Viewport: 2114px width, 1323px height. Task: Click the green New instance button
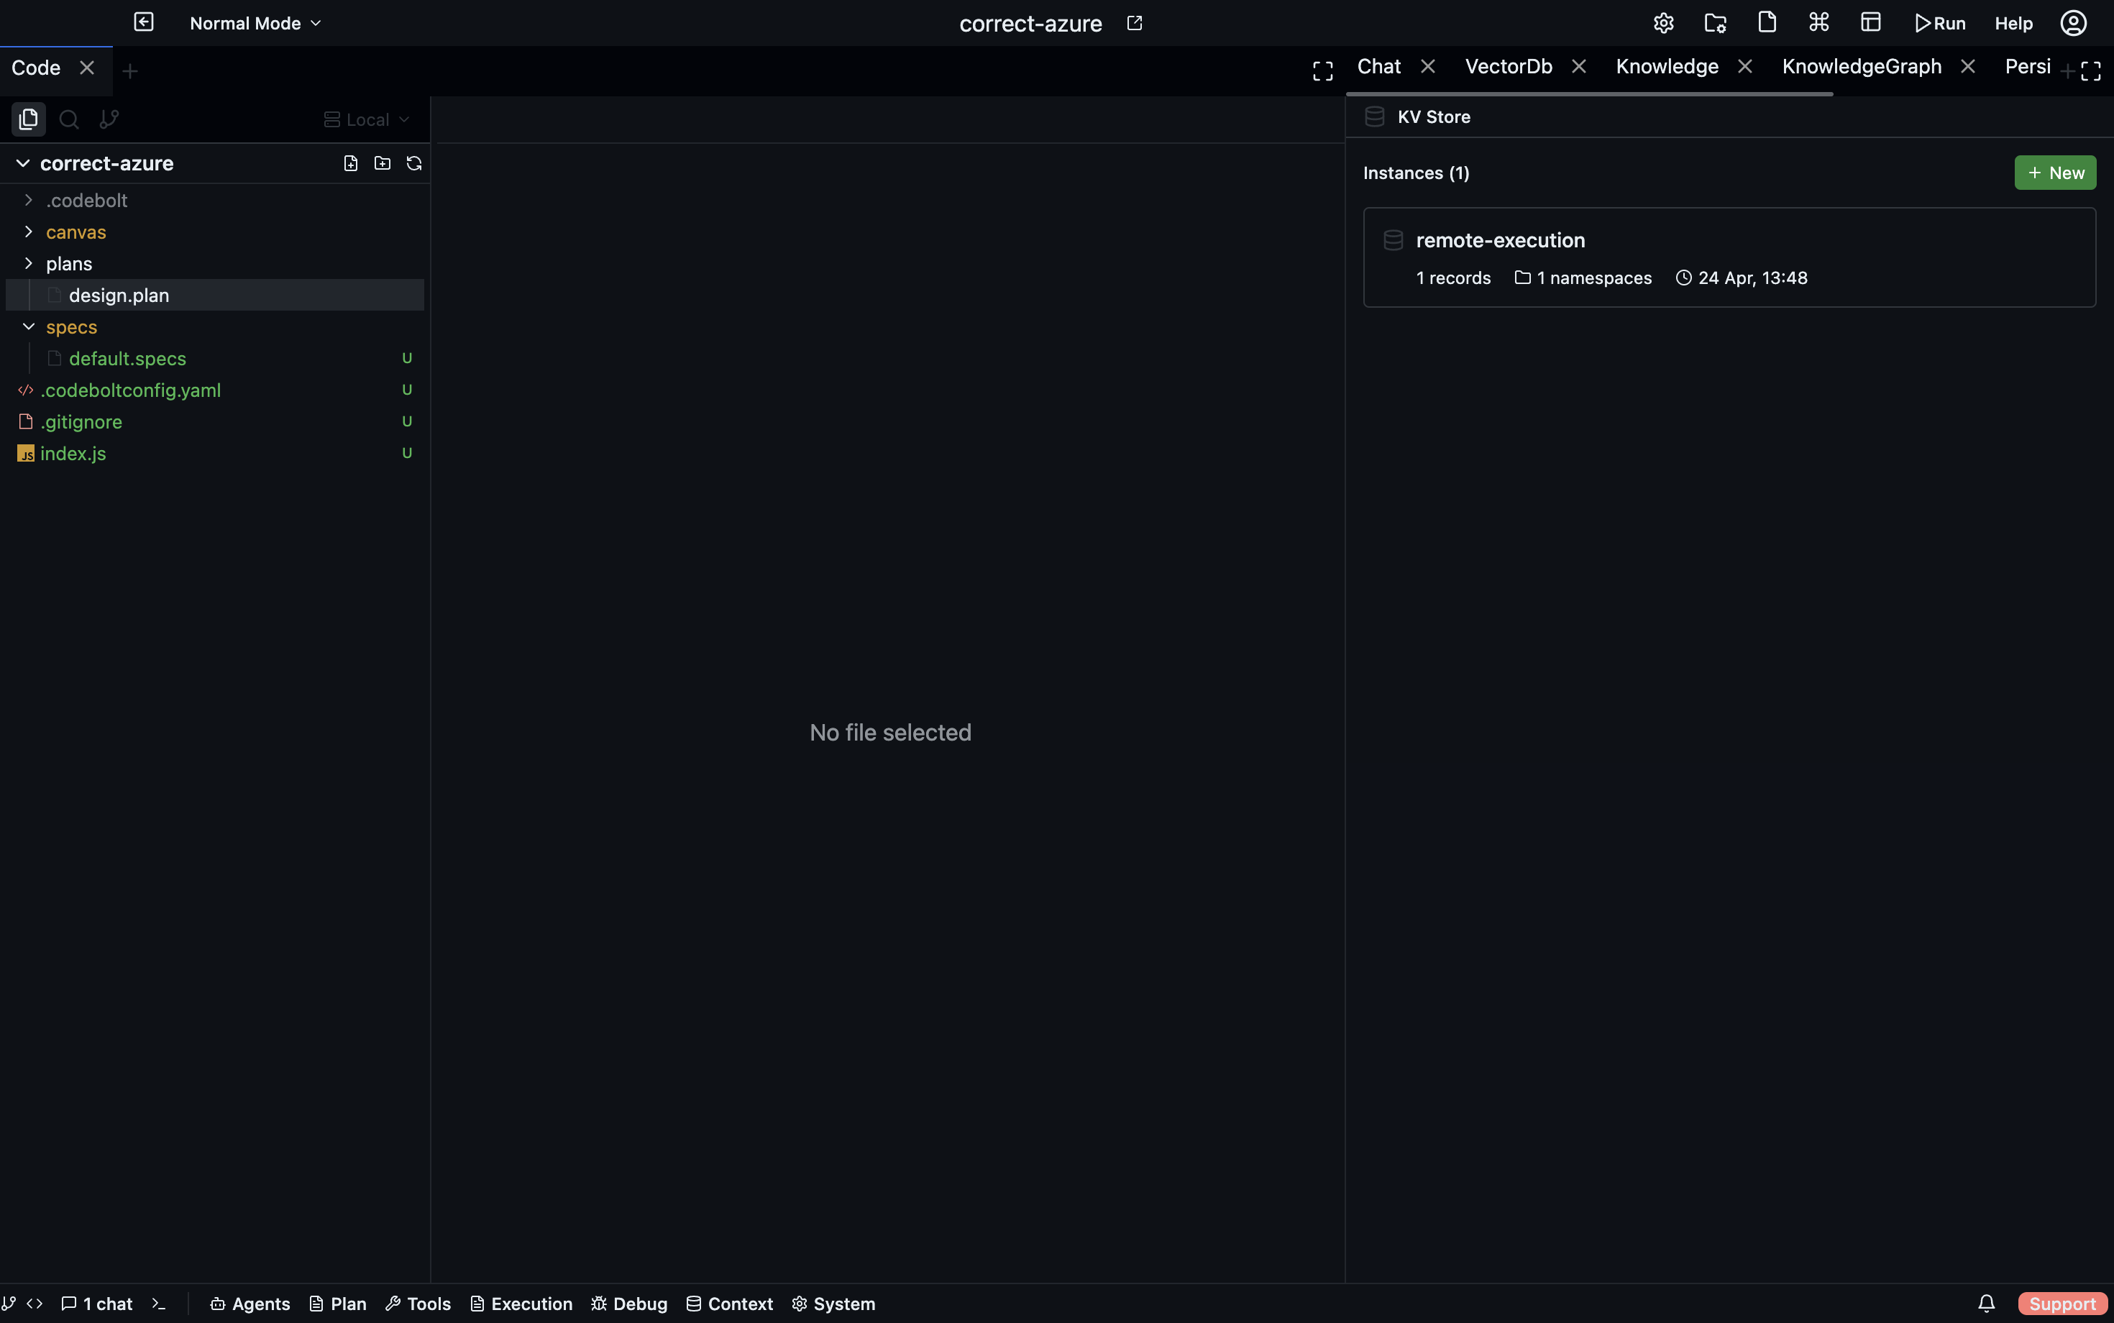tap(2054, 173)
